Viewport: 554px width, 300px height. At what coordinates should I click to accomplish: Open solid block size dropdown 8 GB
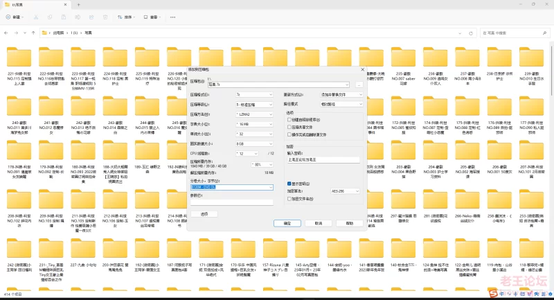point(254,144)
